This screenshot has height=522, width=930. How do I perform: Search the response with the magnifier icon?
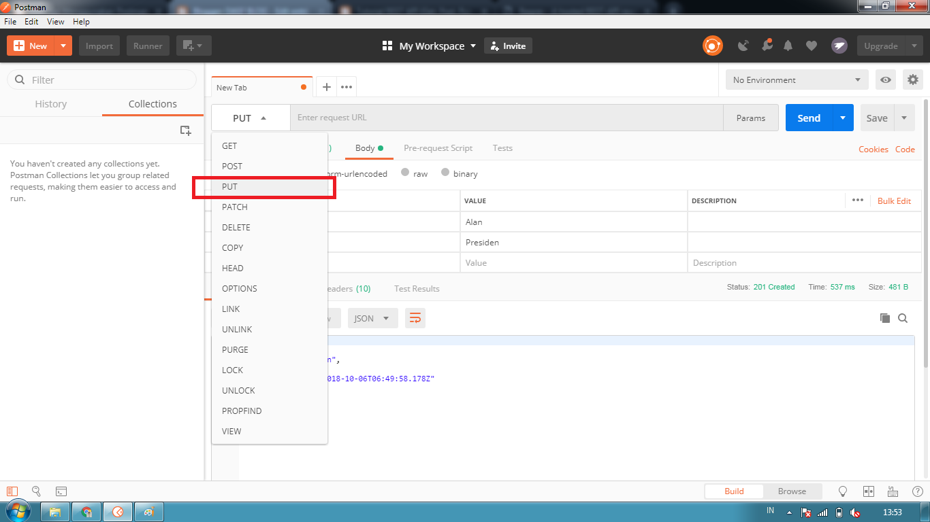pyautogui.click(x=903, y=318)
